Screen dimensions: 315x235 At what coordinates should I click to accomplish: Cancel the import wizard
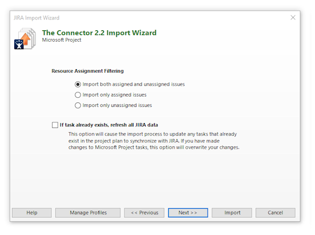pos(276,213)
